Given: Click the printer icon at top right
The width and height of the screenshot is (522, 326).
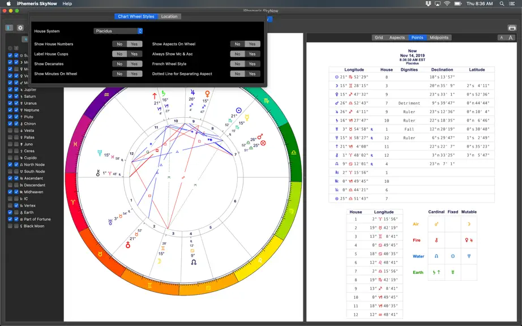Looking at the screenshot, I should point(512,28).
